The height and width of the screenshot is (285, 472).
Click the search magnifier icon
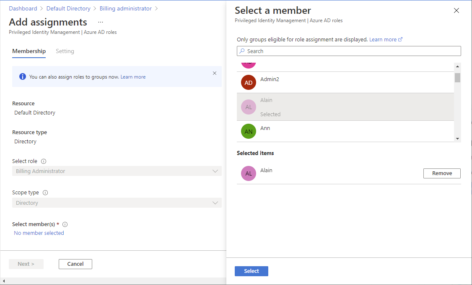(x=242, y=51)
